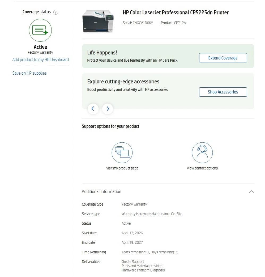Image resolution: width=265 pixels, height=277 pixels.
Task: Open Add product to my HP Dashboard link
Action: (x=40, y=60)
